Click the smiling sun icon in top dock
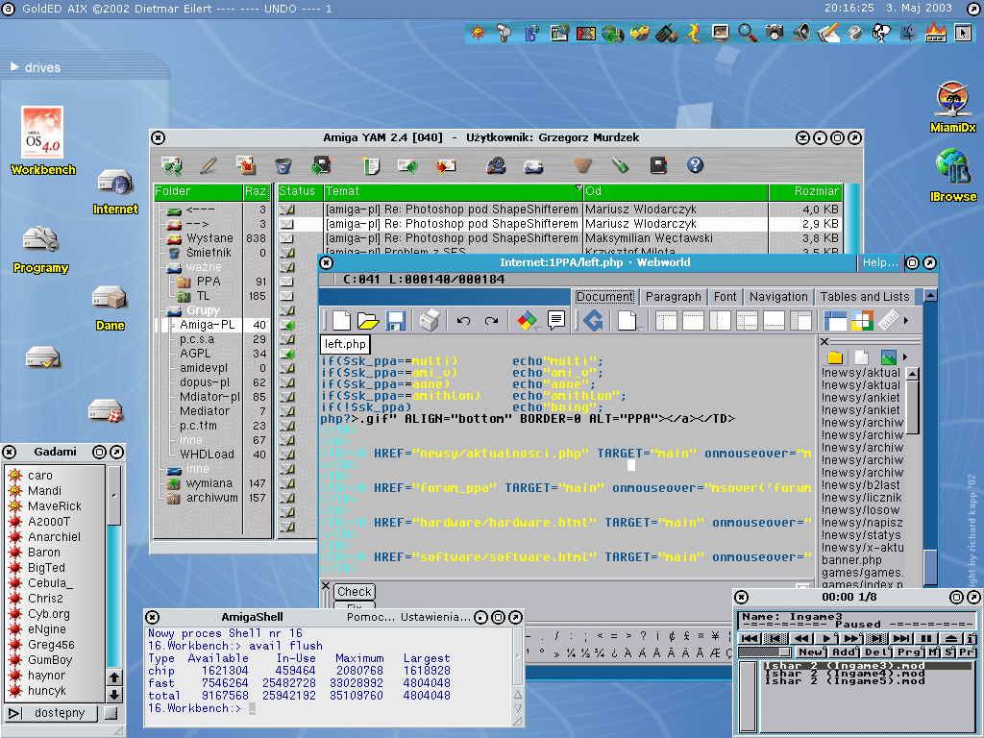984x738 pixels. 479,33
